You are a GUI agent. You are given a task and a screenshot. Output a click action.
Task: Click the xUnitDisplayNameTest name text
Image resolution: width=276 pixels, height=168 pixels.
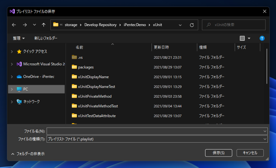97,87
